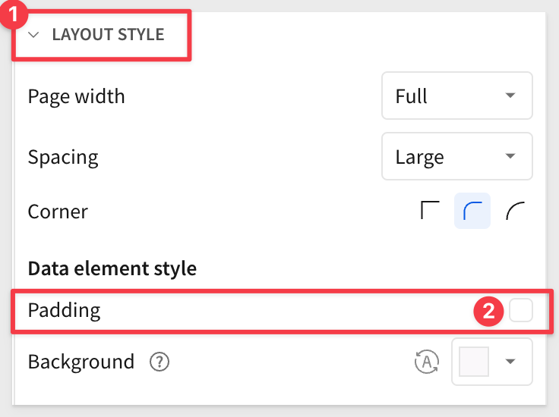The width and height of the screenshot is (559, 417).
Task: Expand the Background color dropdown arrow
Action: [510, 362]
